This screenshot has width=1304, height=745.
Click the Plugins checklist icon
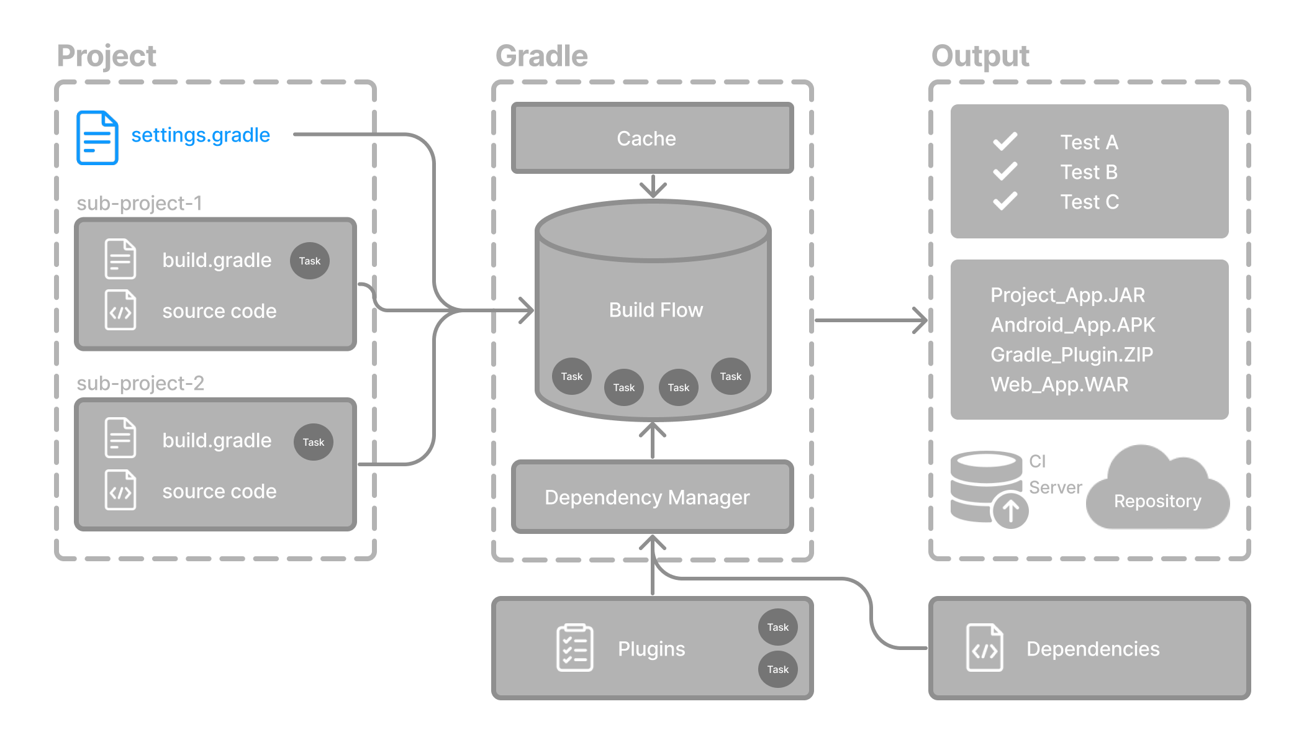[574, 648]
